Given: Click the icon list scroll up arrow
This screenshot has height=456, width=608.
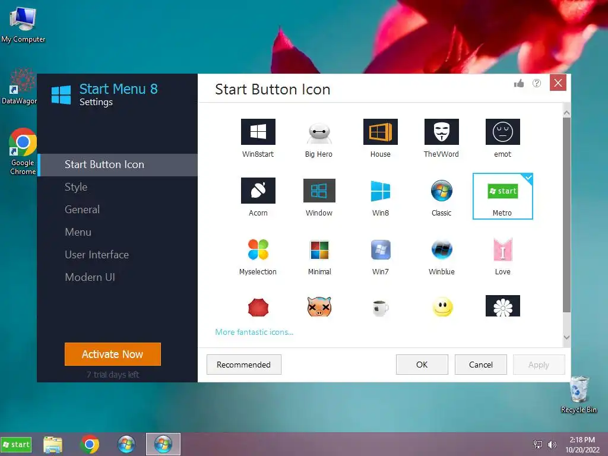Looking at the screenshot, I should 566,113.
